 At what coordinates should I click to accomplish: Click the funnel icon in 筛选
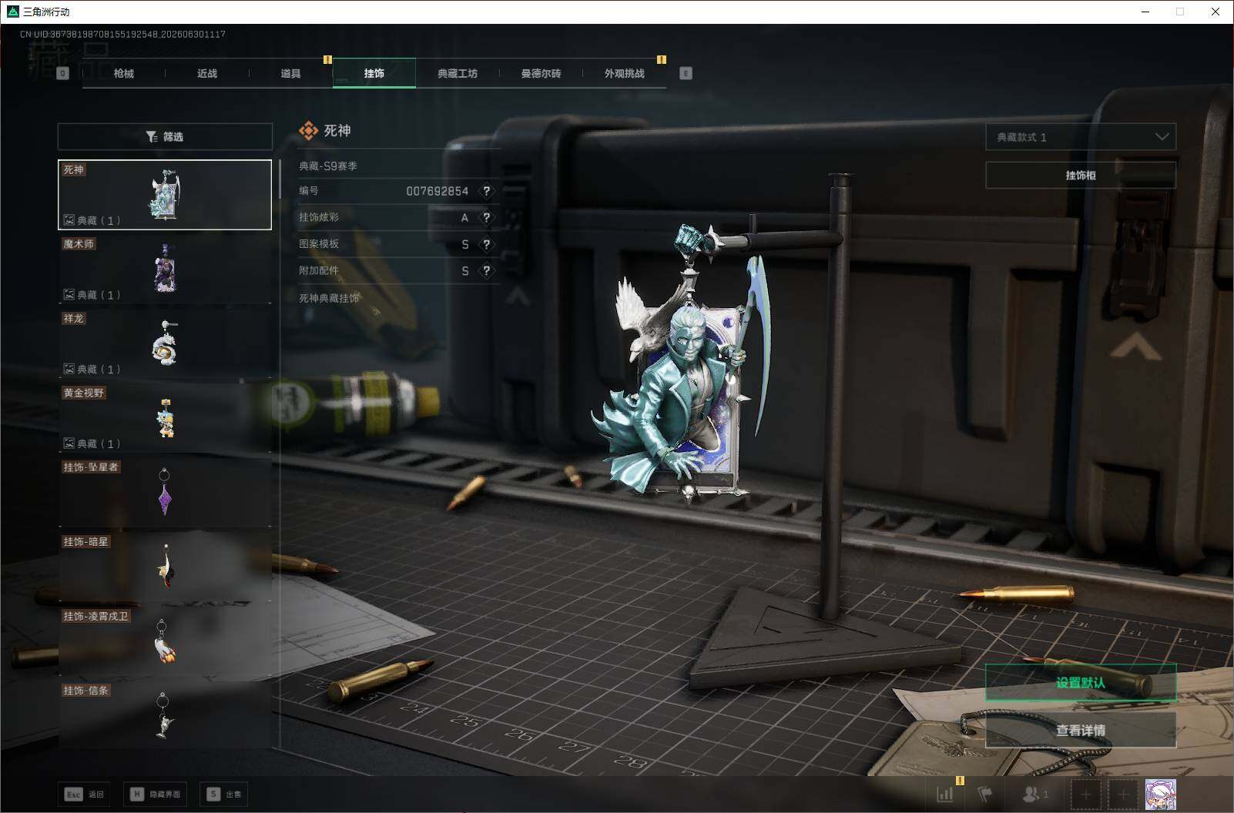click(x=152, y=136)
